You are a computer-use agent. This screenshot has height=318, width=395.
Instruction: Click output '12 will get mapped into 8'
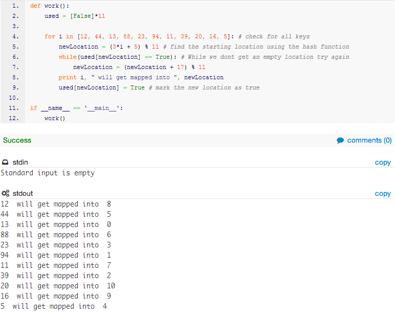[x=56, y=204]
